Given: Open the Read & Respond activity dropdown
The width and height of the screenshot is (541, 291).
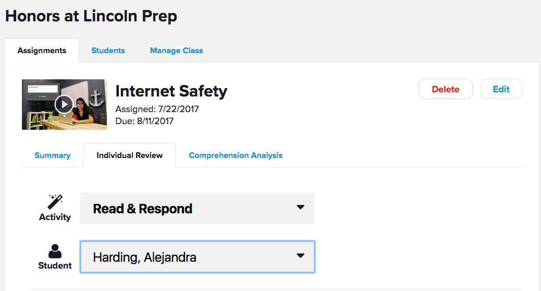Looking at the screenshot, I should click(x=197, y=209).
